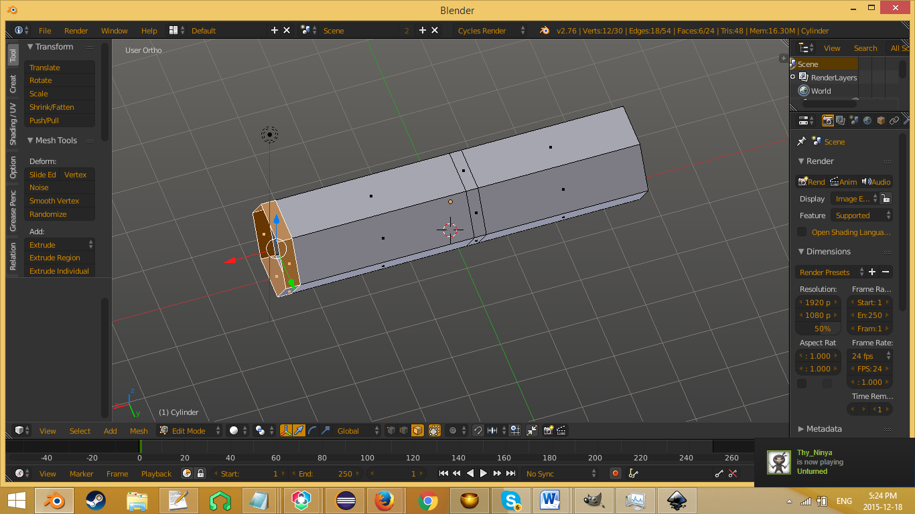Click the Randomize button
915x514 pixels.
(x=60, y=214)
